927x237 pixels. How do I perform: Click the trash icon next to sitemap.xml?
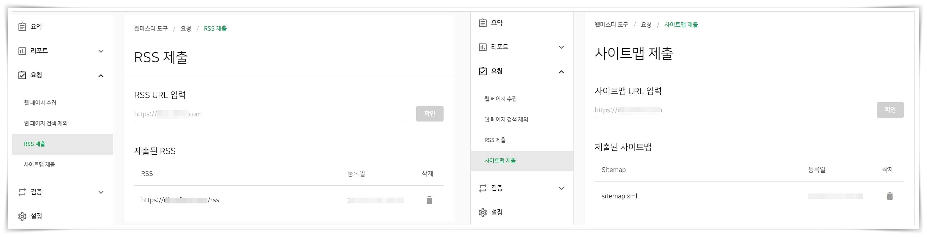pyautogui.click(x=890, y=196)
